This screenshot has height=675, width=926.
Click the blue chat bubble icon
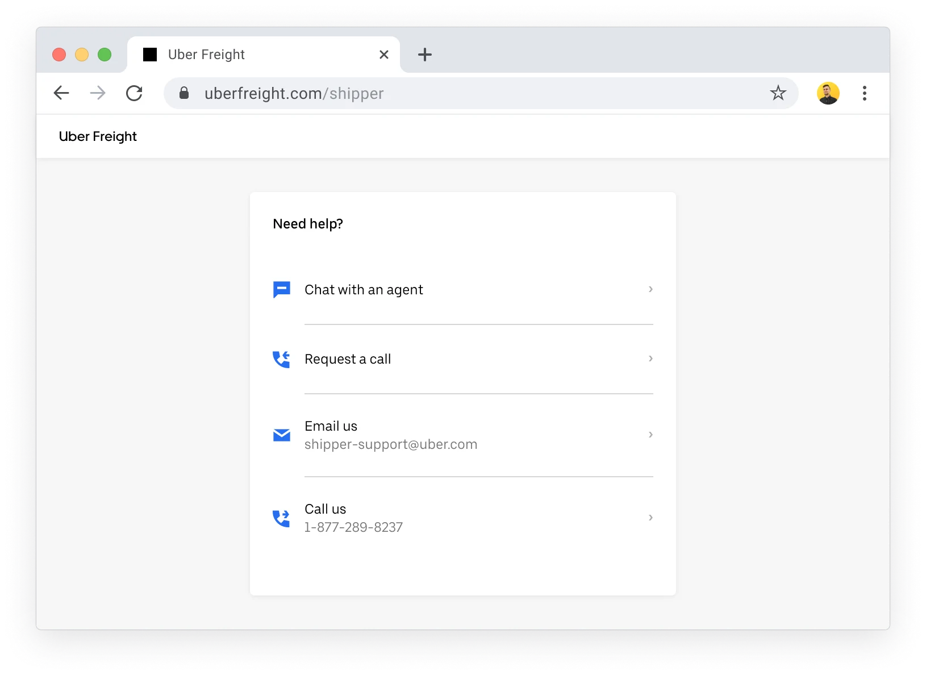(282, 290)
